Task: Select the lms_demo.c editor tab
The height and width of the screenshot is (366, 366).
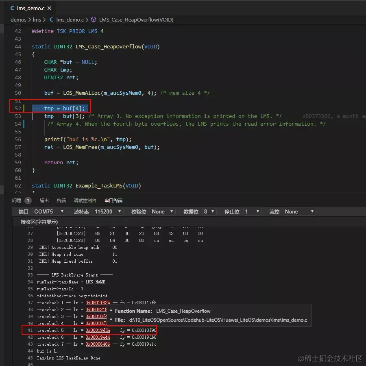Action: [x=30, y=8]
